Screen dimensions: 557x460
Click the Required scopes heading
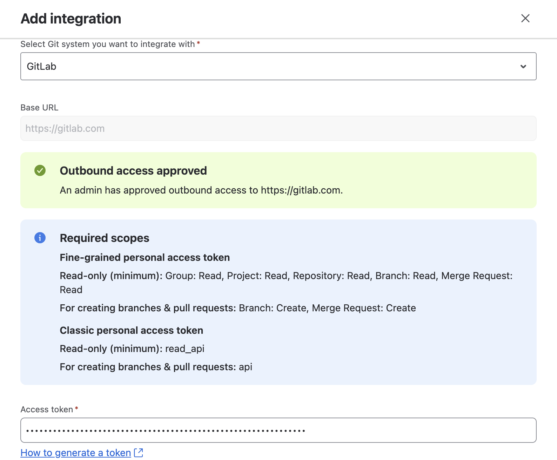105,238
